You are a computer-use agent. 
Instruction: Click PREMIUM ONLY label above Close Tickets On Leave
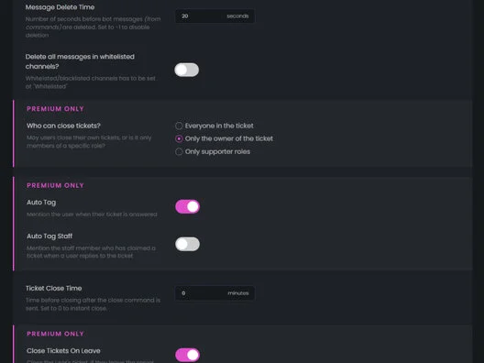[55, 334]
